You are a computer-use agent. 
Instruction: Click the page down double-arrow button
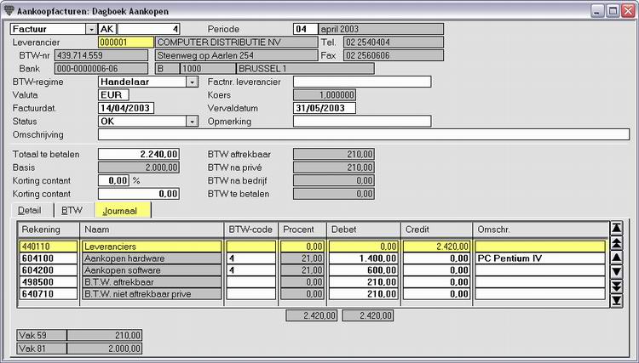point(617,286)
